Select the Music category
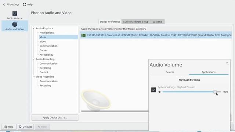The image size is (235, 132). coord(58,37)
